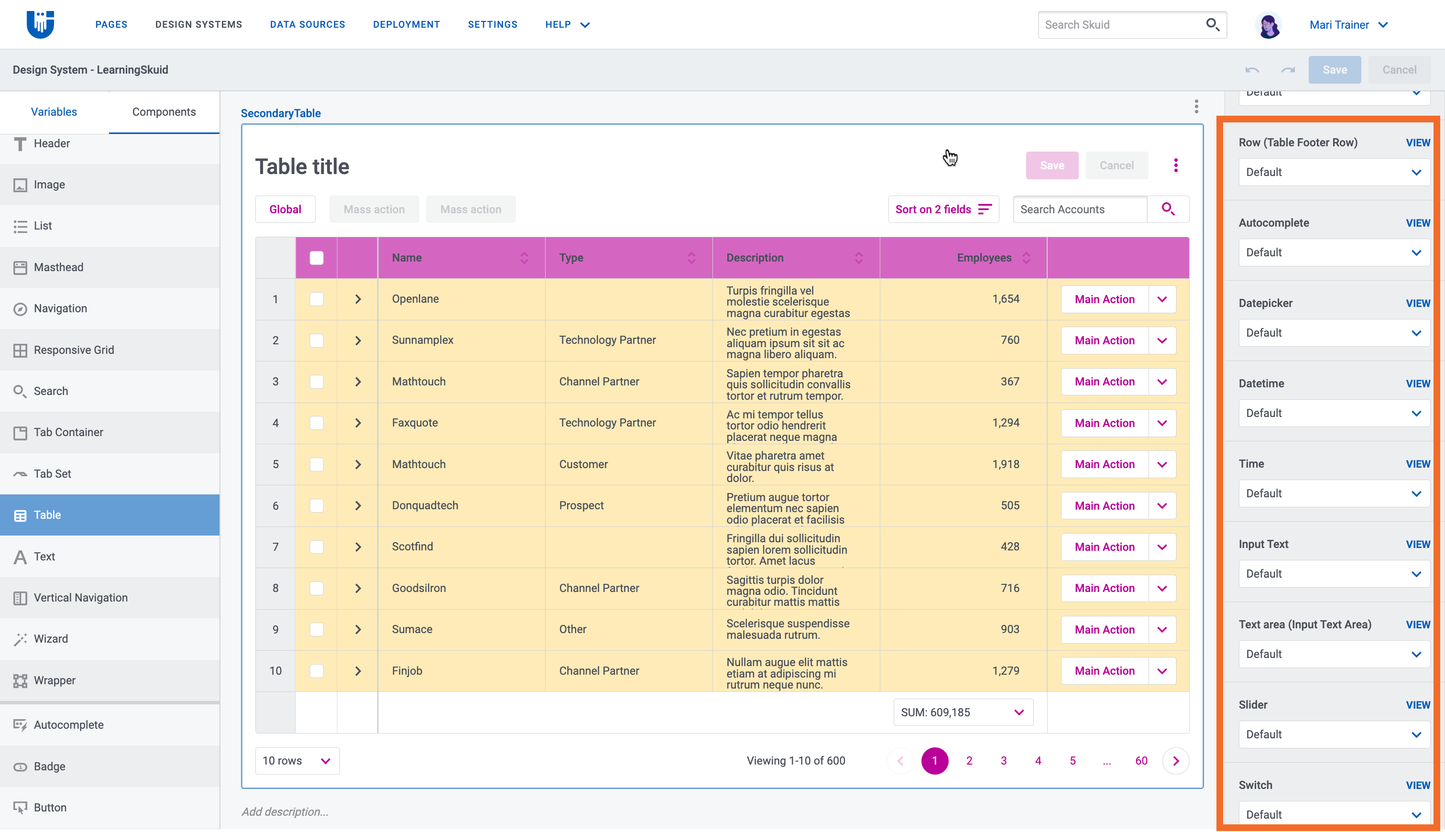
Task: Click the Skuid logo icon
Action: pos(41,24)
